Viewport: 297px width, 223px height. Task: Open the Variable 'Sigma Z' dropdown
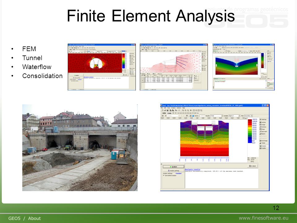pyautogui.click(x=234, y=116)
